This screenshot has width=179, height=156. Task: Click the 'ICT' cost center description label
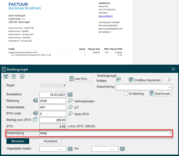click(76, 108)
